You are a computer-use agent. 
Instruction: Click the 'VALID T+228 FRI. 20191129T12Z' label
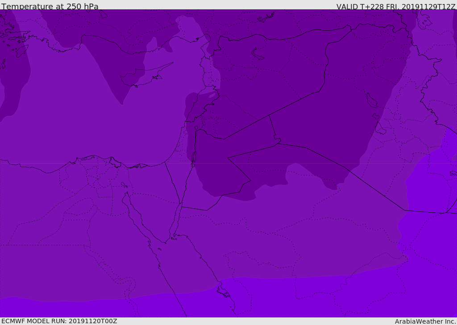coord(396,7)
